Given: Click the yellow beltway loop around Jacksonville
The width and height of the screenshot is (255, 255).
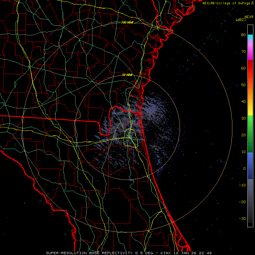Looking at the screenshot, I should (x=131, y=138).
